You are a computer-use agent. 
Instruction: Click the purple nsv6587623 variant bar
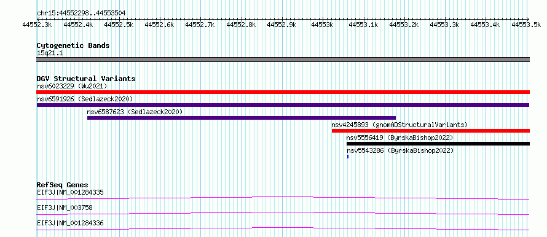click(x=242, y=118)
